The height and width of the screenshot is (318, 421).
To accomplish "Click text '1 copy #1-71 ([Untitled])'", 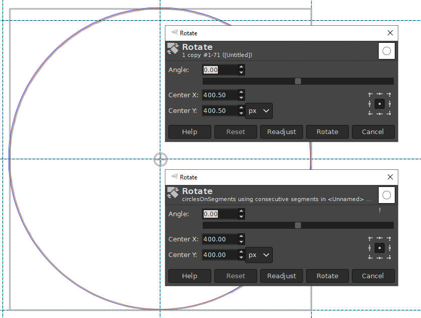I will (217, 55).
